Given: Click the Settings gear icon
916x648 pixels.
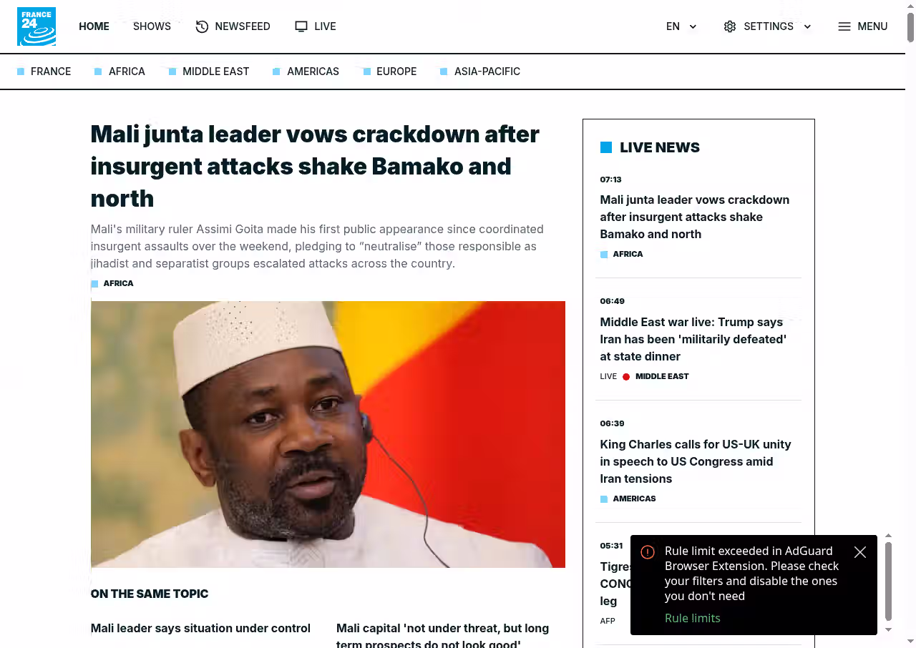Looking at the screenshot, I should (730, 26).
